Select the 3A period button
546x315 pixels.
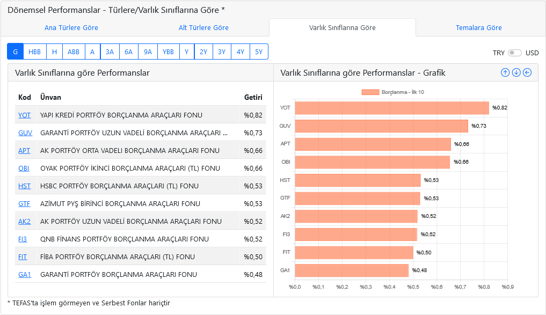pyautogui.click(x=110, y=51)
